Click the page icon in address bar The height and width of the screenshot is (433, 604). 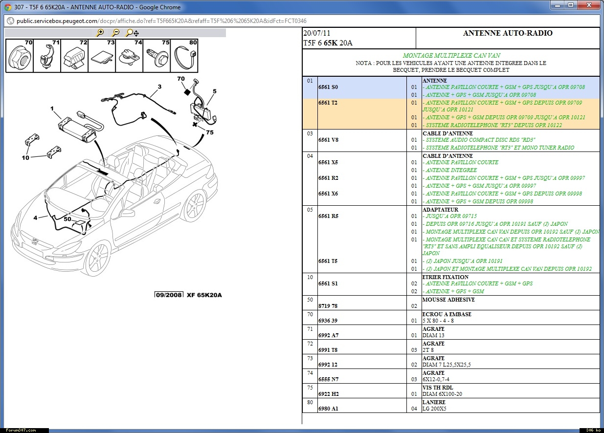click(x=10, y=21)
